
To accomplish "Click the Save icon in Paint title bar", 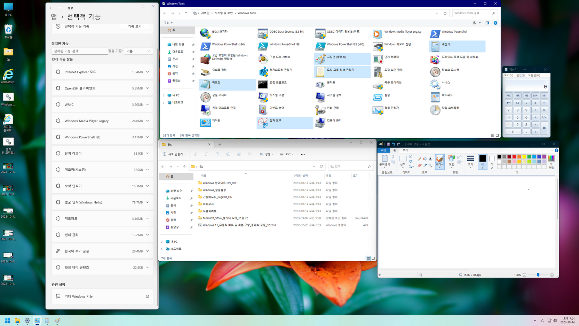I will pos(388,144).
